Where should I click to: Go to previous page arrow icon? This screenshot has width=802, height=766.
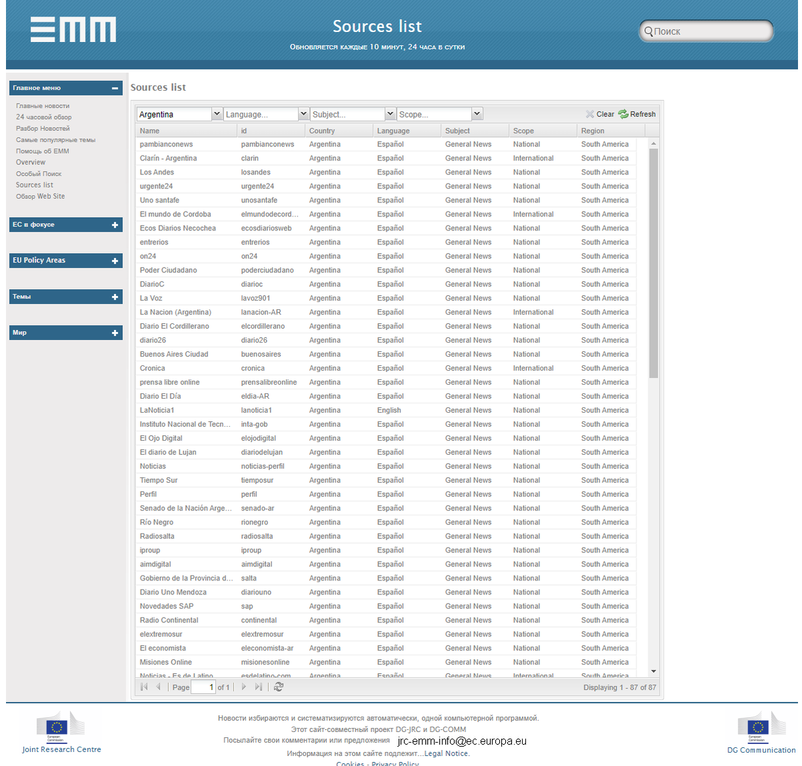click(x=158, y=687)
